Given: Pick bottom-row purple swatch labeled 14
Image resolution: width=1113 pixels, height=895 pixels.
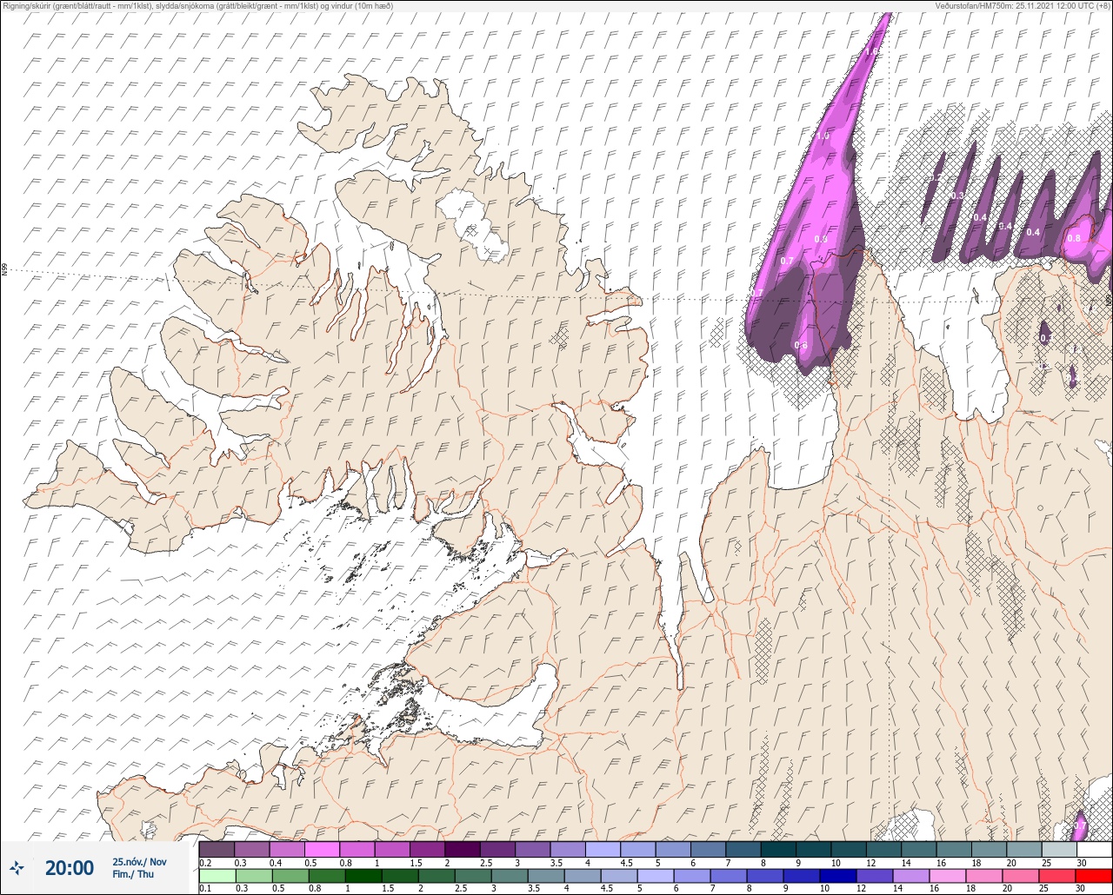Looking at the screenshot, I should click(911, 876).
